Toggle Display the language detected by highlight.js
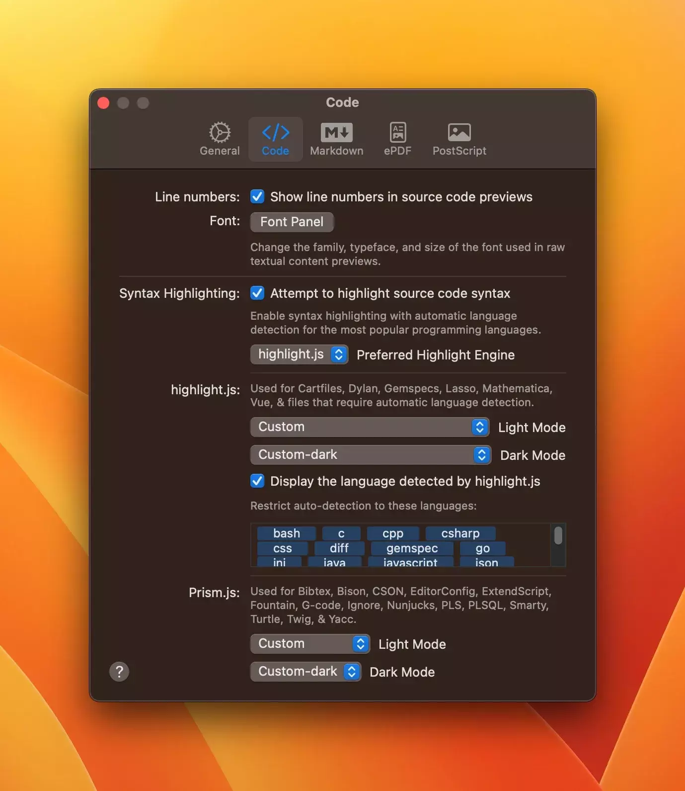 pyautogui.click(x=257, y=481)
